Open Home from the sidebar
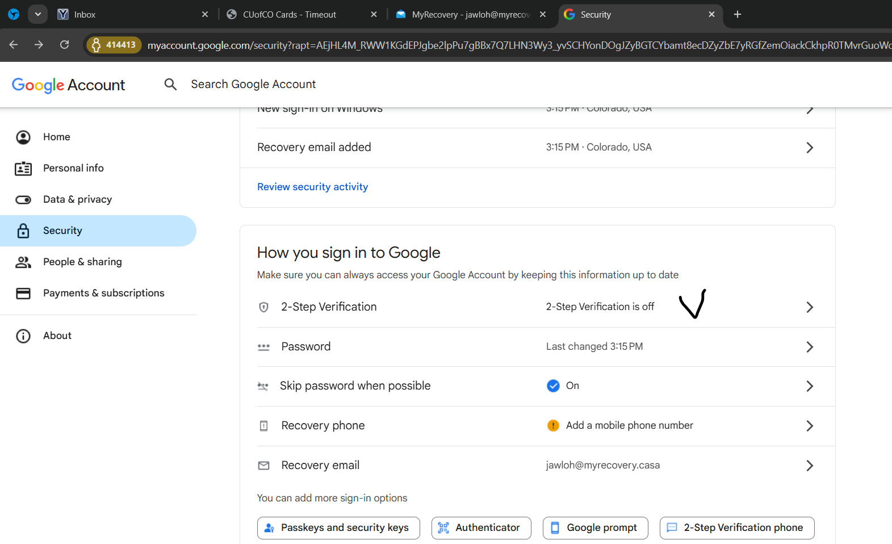Screen dimensions: 892x544 (56, 137)
